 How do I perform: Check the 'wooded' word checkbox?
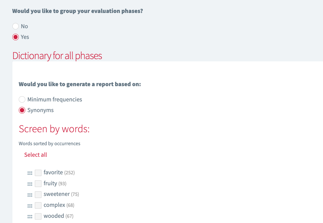(38, 216)
